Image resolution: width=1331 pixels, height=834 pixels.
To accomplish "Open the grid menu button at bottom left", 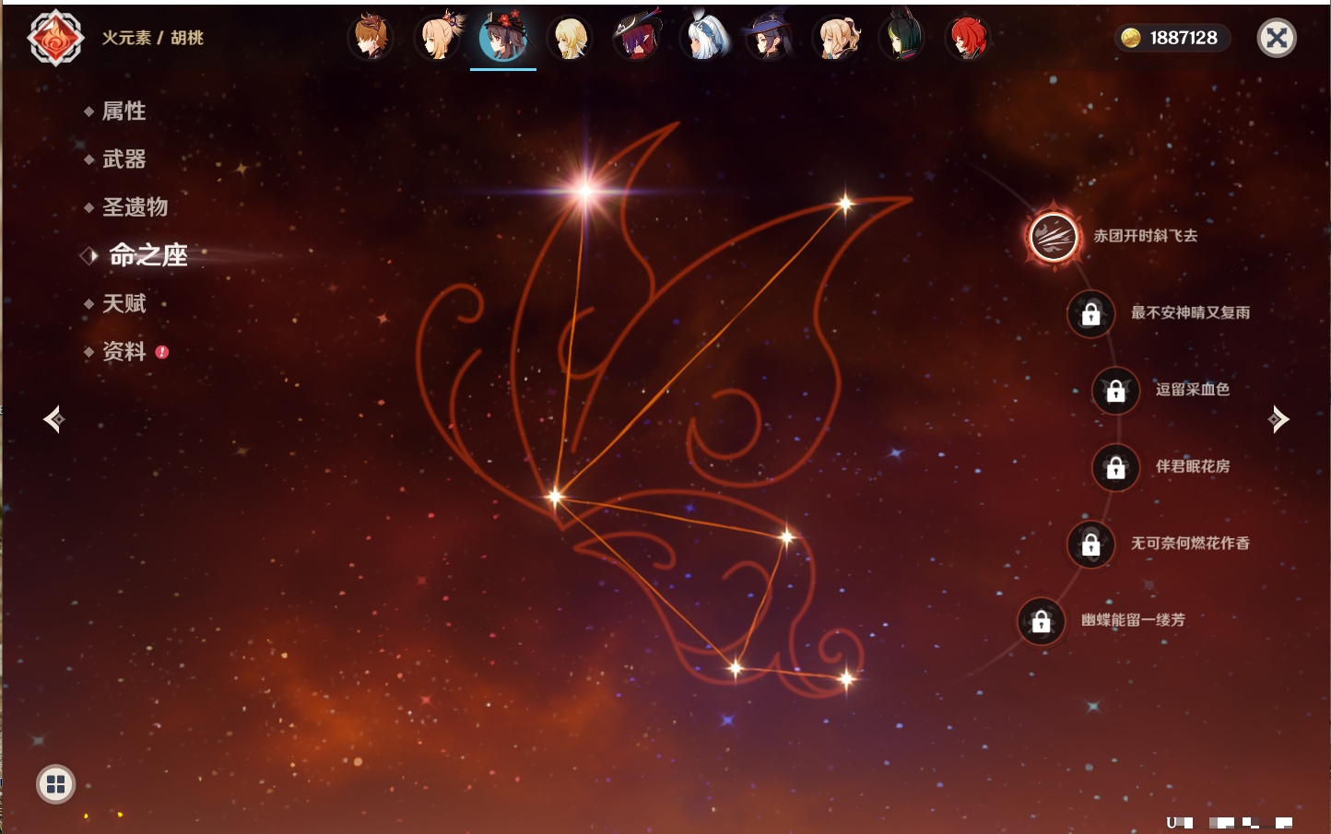I will [x=55, y=784].
